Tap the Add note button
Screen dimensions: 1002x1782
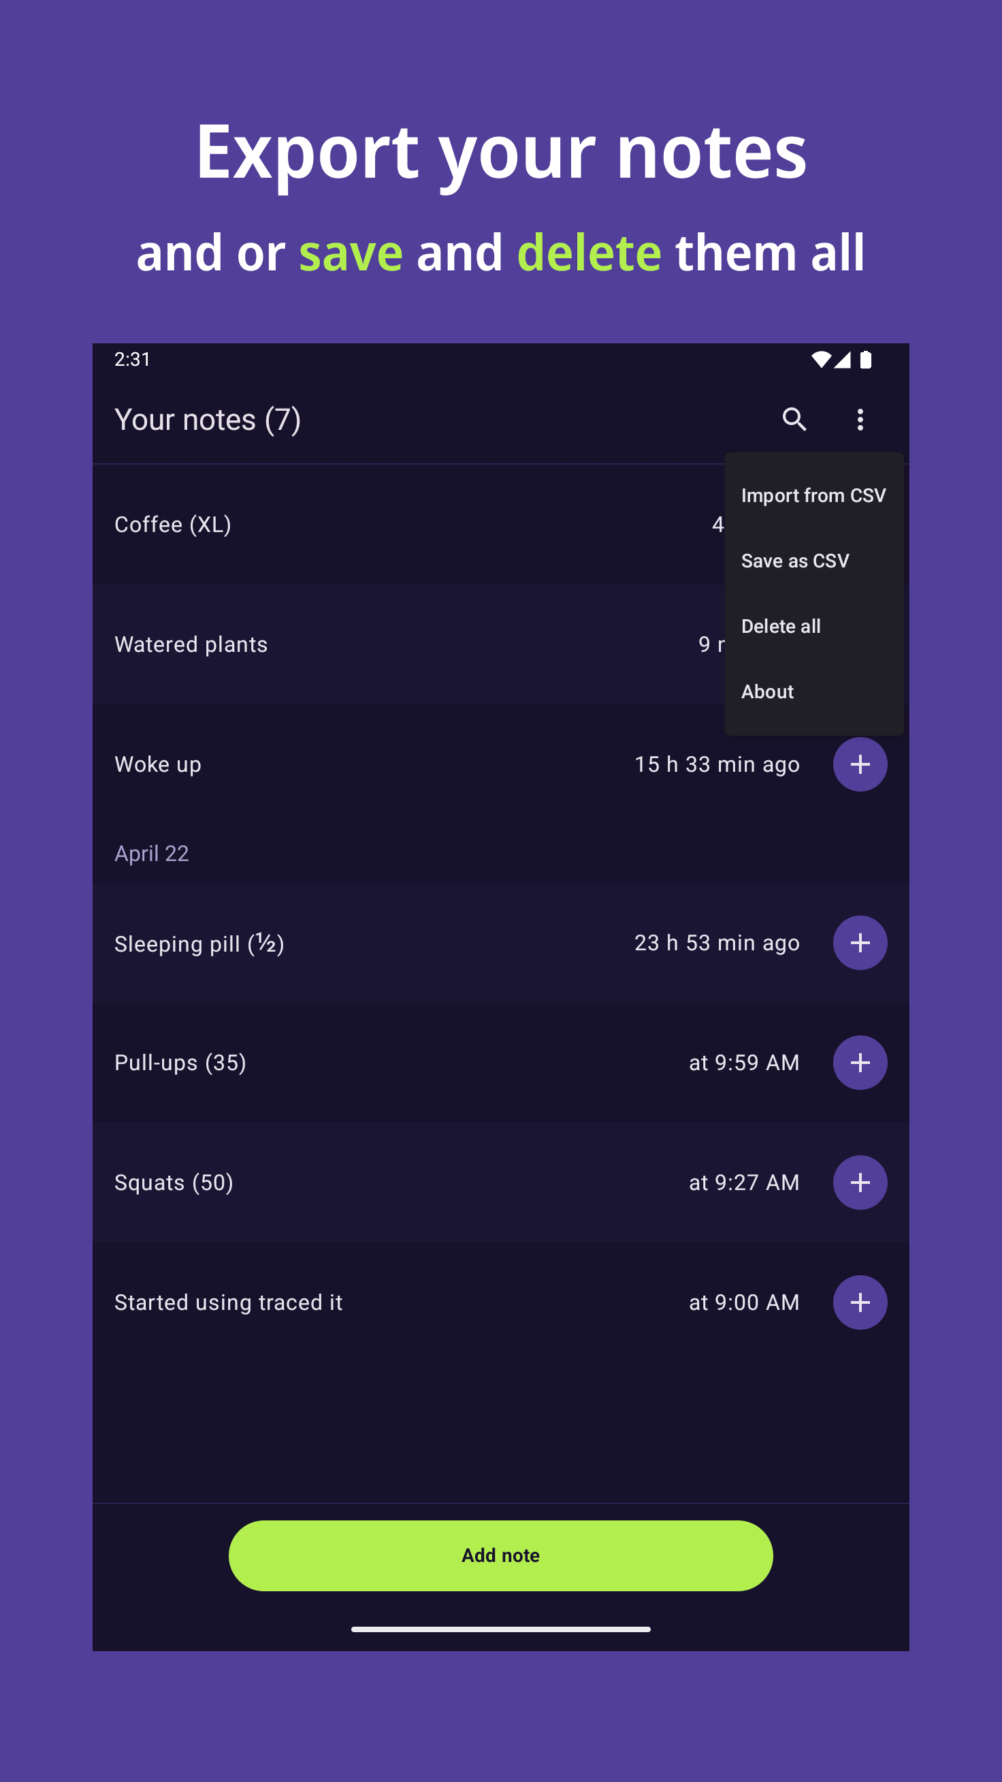coord(500,1555)
